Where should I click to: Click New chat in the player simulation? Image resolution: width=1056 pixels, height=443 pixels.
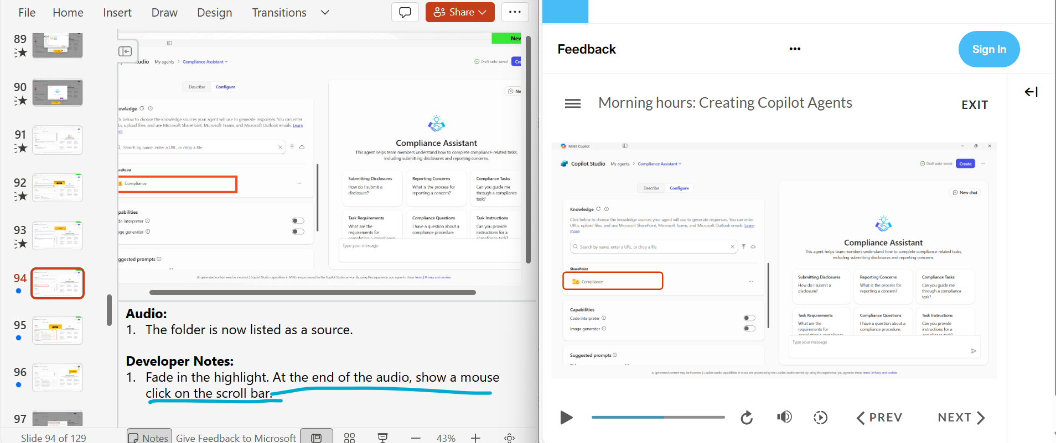(964, 192)
